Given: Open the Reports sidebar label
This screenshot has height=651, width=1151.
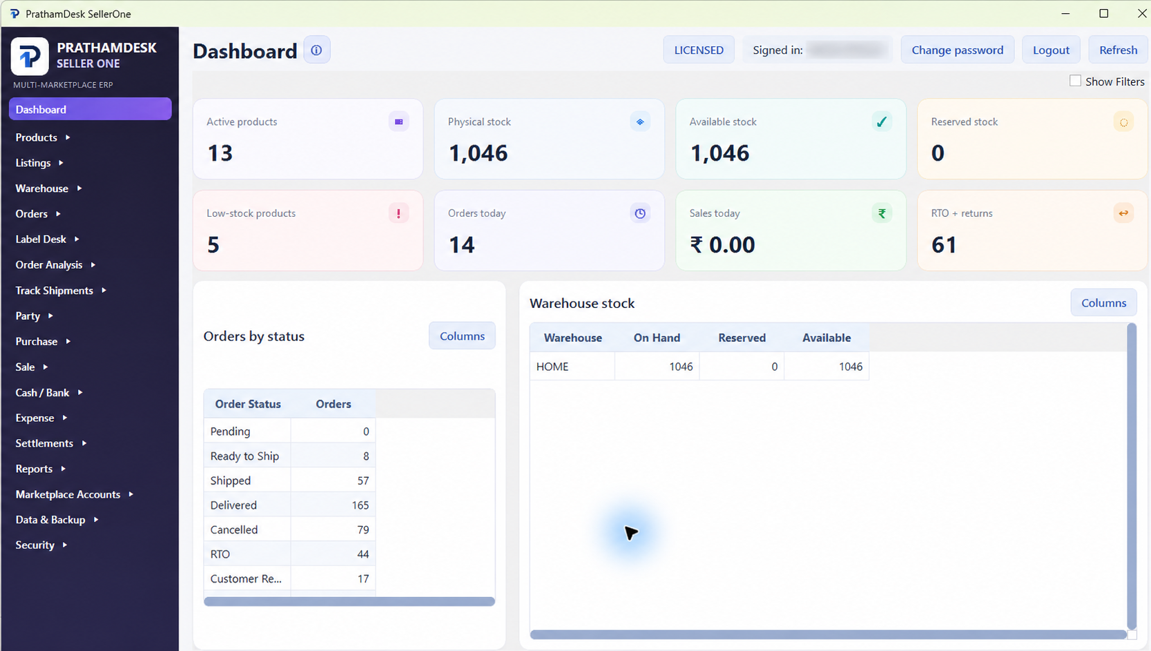Looking at the screenshot, I should (x=34, y=469).
